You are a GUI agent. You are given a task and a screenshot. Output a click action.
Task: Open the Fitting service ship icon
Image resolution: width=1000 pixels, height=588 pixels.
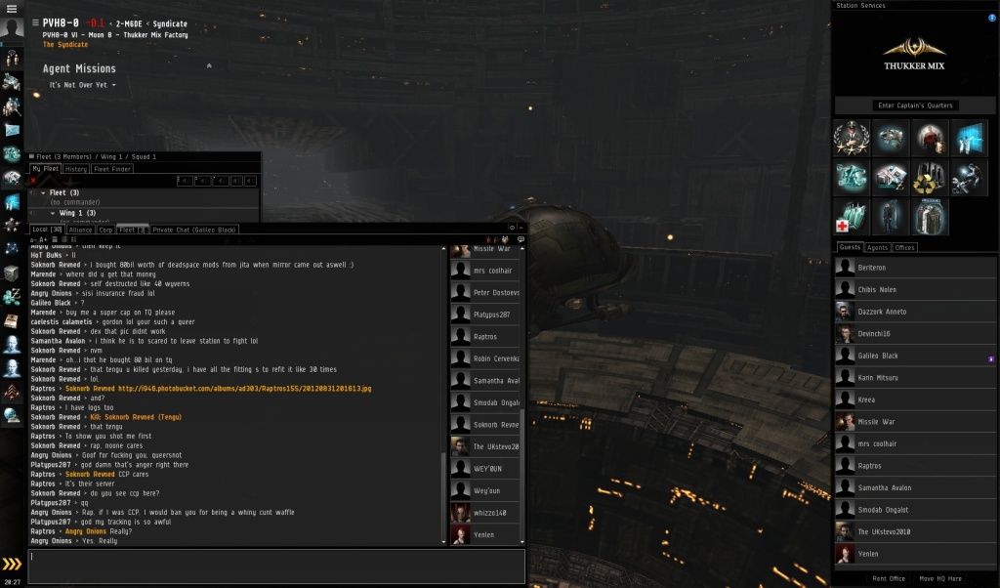pos(891,138)
